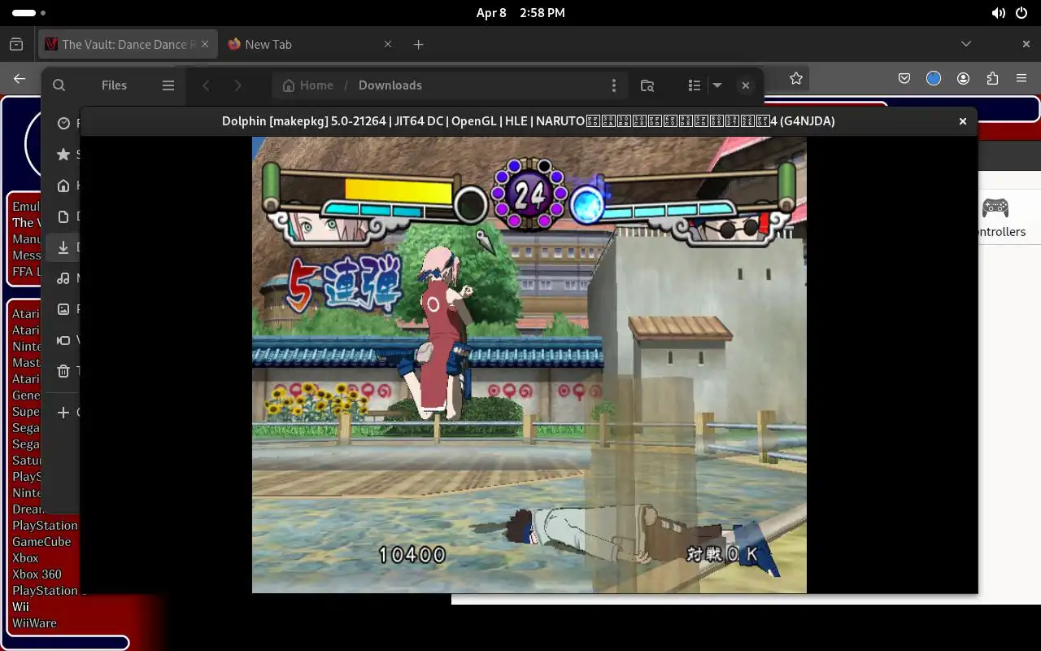
Task: Click the power icon in top bar
Action: (1021, 13)
